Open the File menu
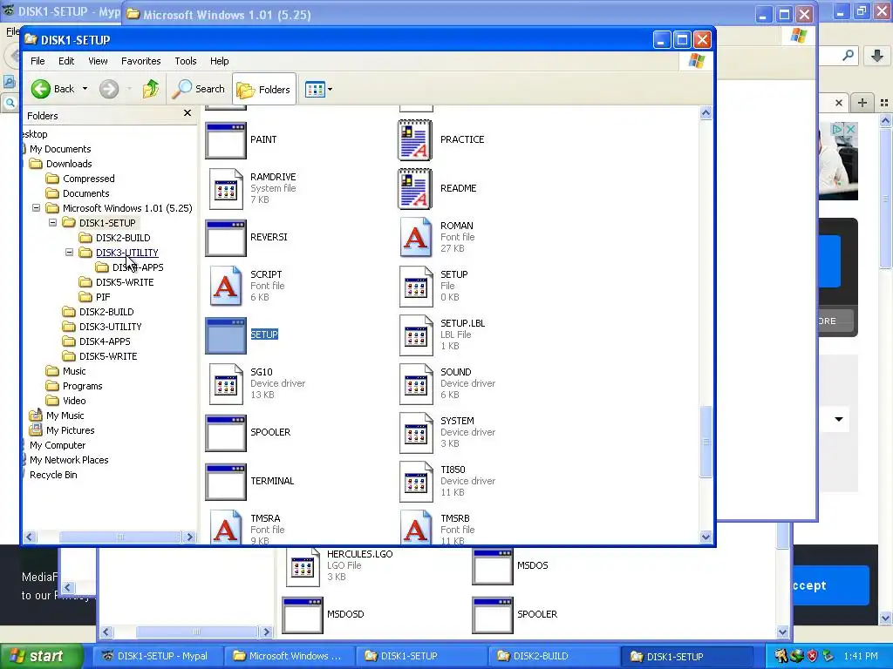Viewport: 893px width, 669px height. coord(37,61)
